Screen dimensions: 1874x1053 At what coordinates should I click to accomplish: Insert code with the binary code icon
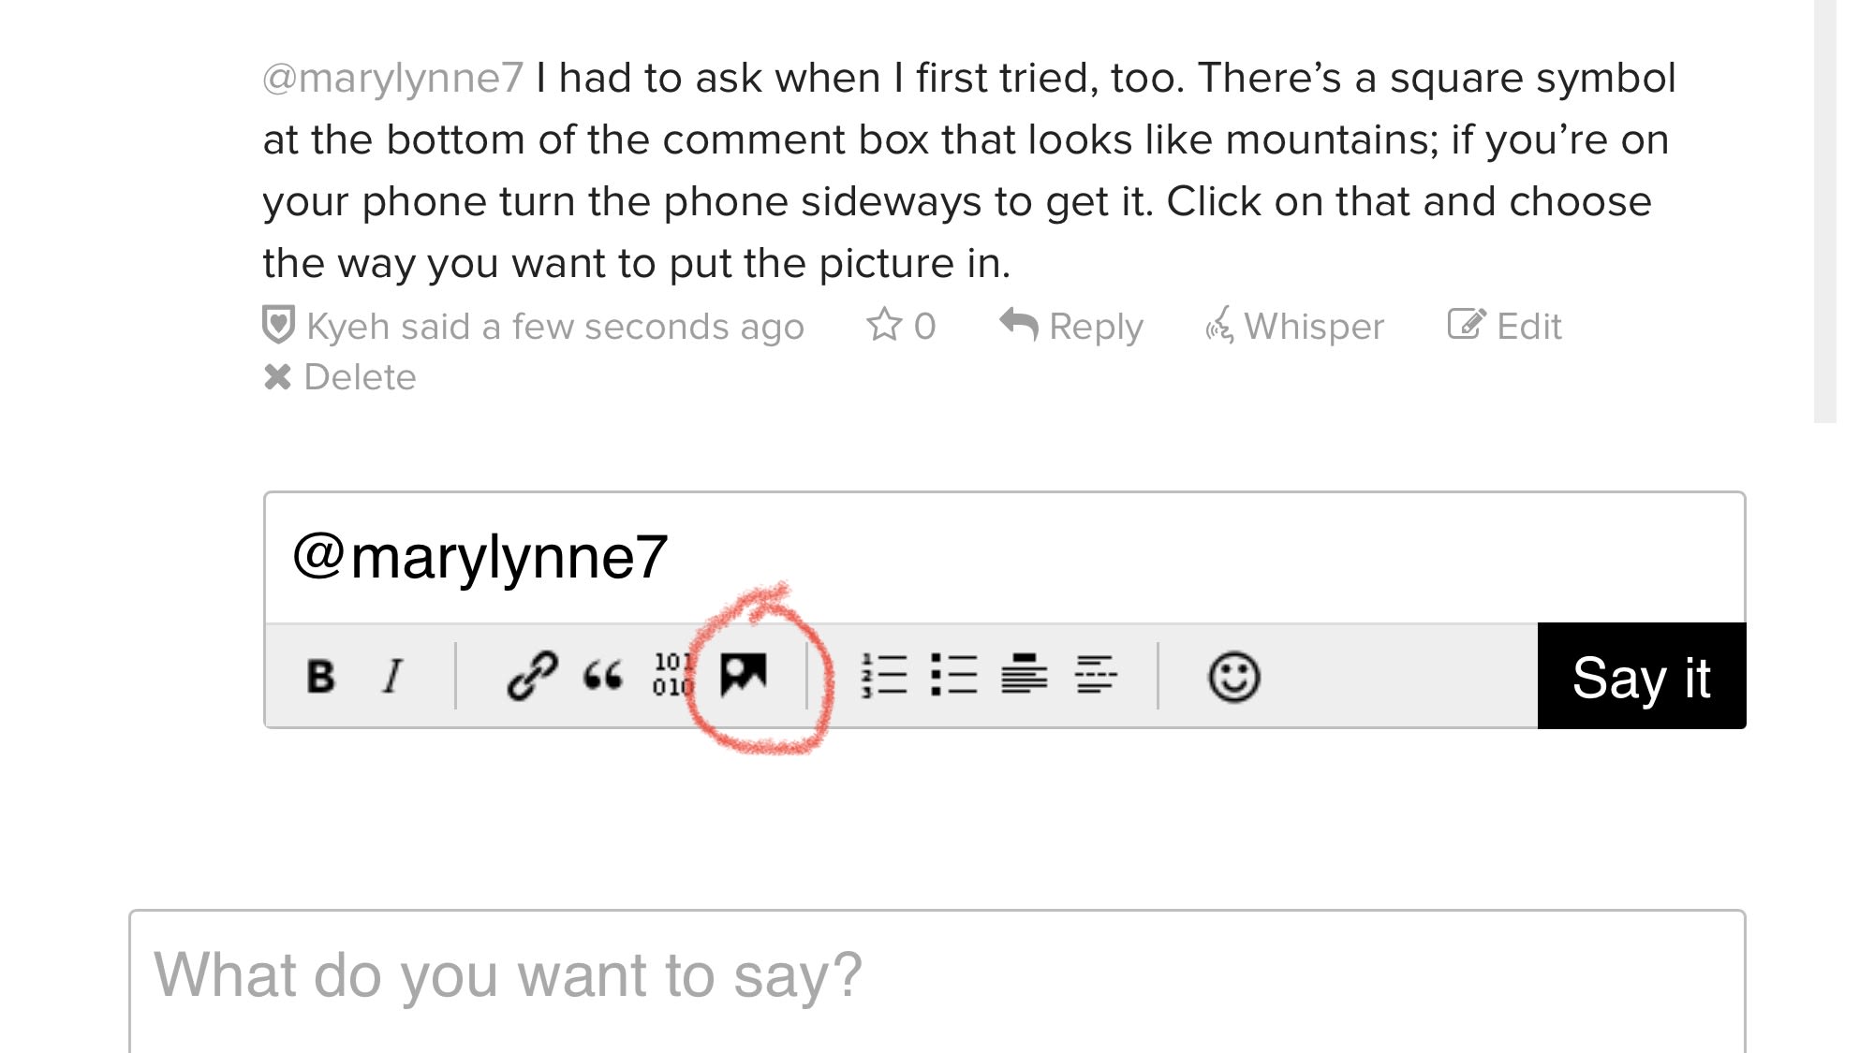(x=672, y=676)
